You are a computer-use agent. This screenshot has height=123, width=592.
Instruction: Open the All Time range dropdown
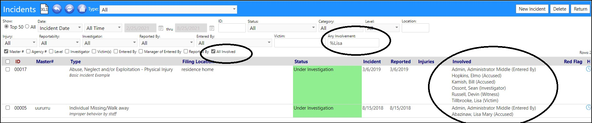103,28
